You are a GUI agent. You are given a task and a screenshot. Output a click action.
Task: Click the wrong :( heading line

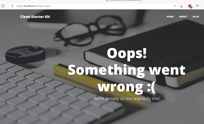click(126, 86)
